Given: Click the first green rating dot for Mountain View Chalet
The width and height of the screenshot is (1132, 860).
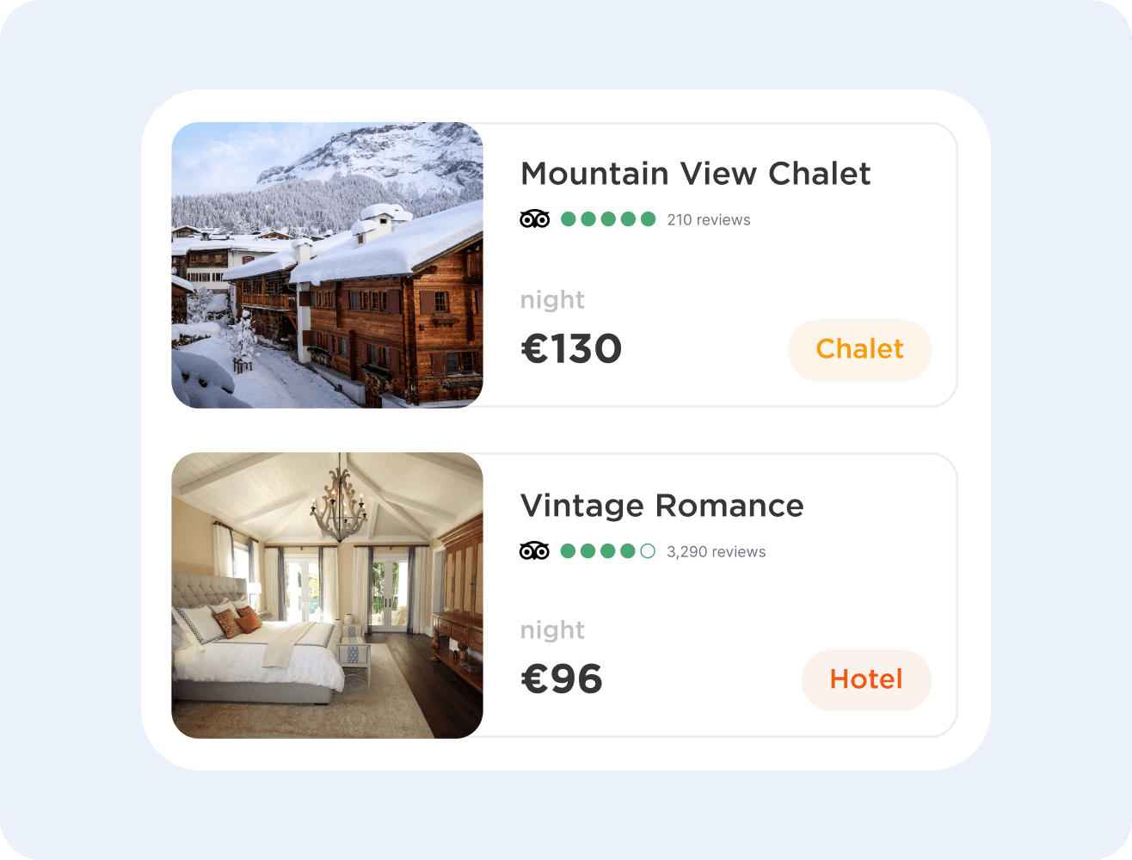Looking at the screenshot, I should pos(569,219).
